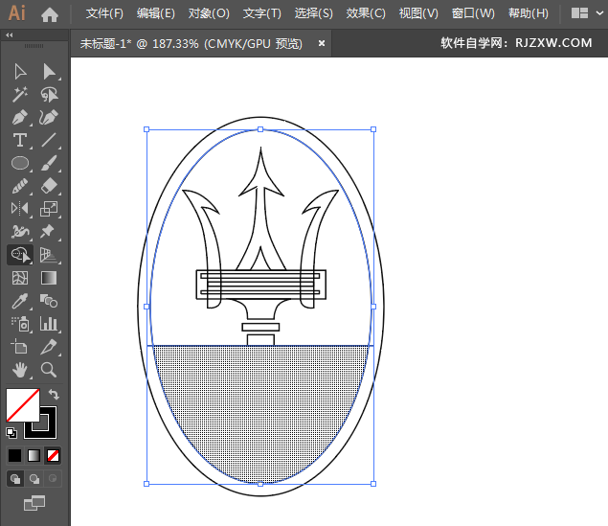
Task: Open the 视图(V) menu
Action: [x=418, y=13]
